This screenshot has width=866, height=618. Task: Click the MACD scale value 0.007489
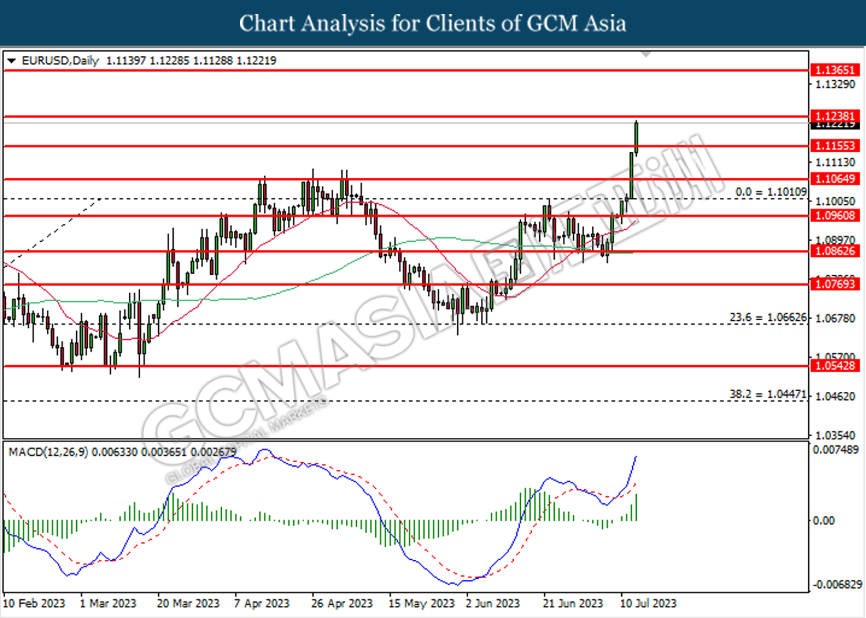(x=835, y=450)
